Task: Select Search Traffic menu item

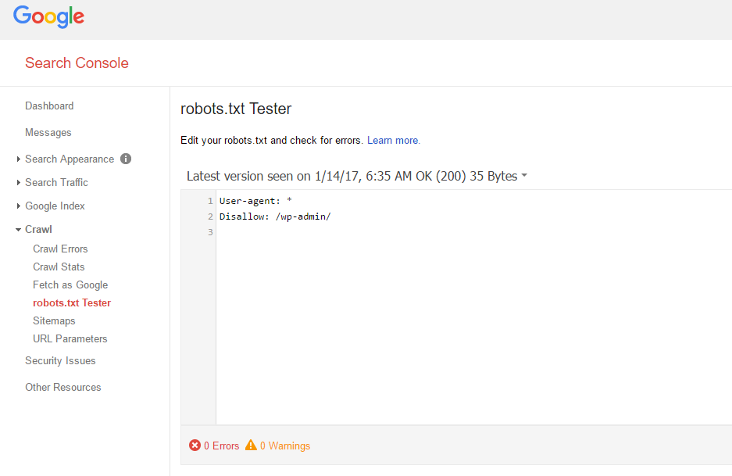Action: (56, 183)
